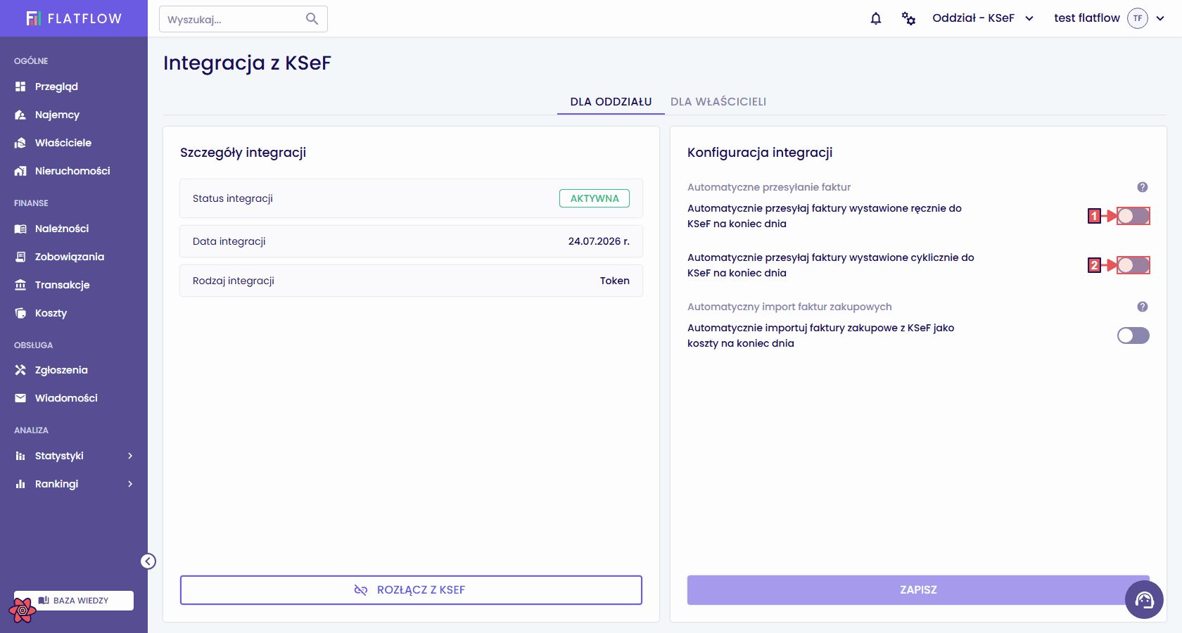Click the Integracja z KSeF page heading
Viewport: 1182px width, 633px height.
[247, 63]
